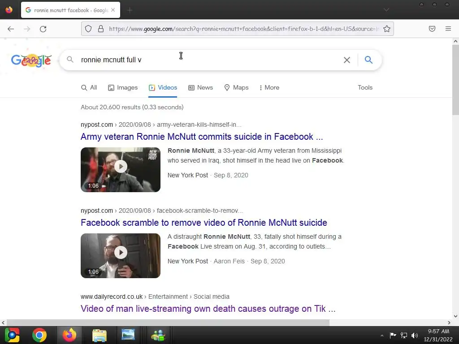459x344 pixels.
Task: Open Army veteran Ronnie McNutt article link
Action: pos(202,137)
